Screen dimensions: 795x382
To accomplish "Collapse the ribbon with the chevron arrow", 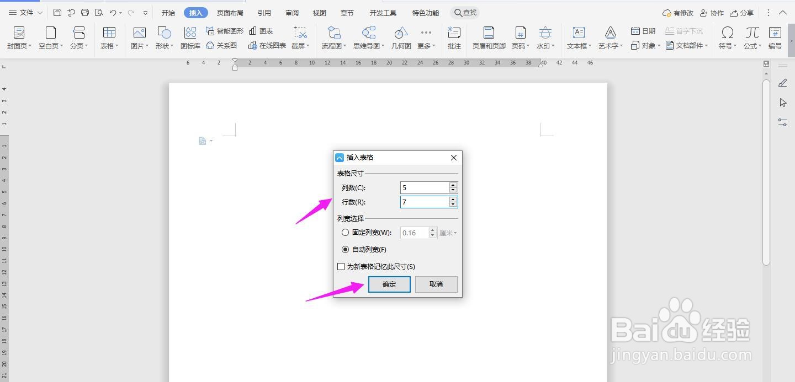I will (x=783, y=13).
